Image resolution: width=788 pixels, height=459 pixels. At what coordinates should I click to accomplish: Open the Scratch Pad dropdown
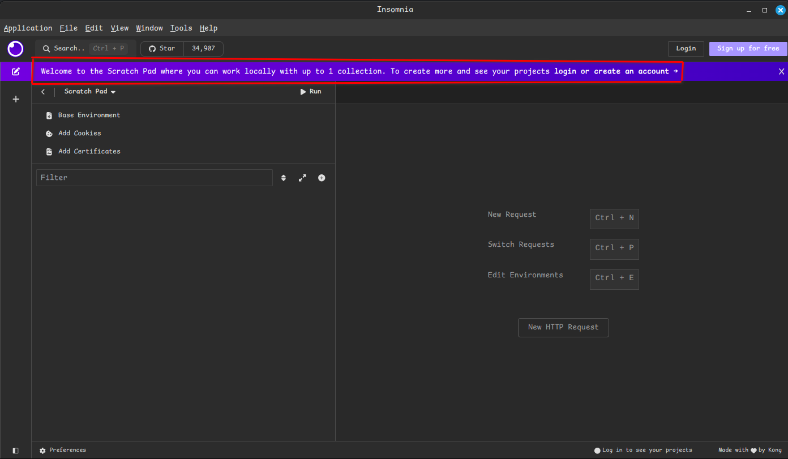click(90, 92)
